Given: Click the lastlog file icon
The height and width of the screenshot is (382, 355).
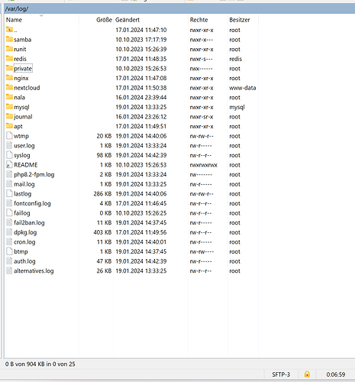Looking at the screenshot, I should pos(9,193).
